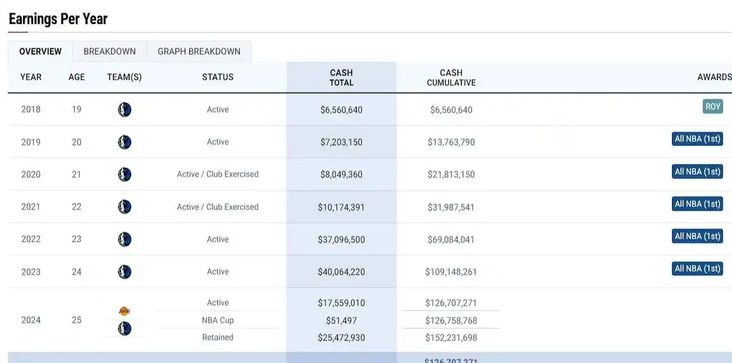The width and height of the screenshot is (732, 363).
Task: Click the Mavericks logo in the 2020 row
Action: point(124,174)
